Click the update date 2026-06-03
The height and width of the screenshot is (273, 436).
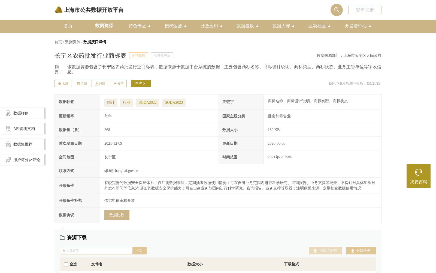pyautogui.click(x=277, y=144)
